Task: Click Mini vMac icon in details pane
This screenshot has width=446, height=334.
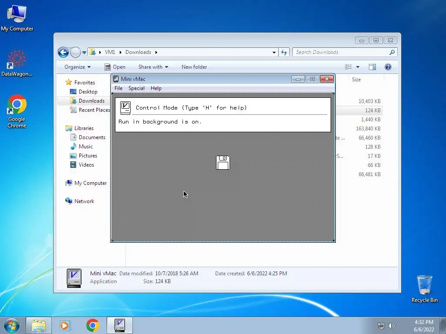Action: 74,278
